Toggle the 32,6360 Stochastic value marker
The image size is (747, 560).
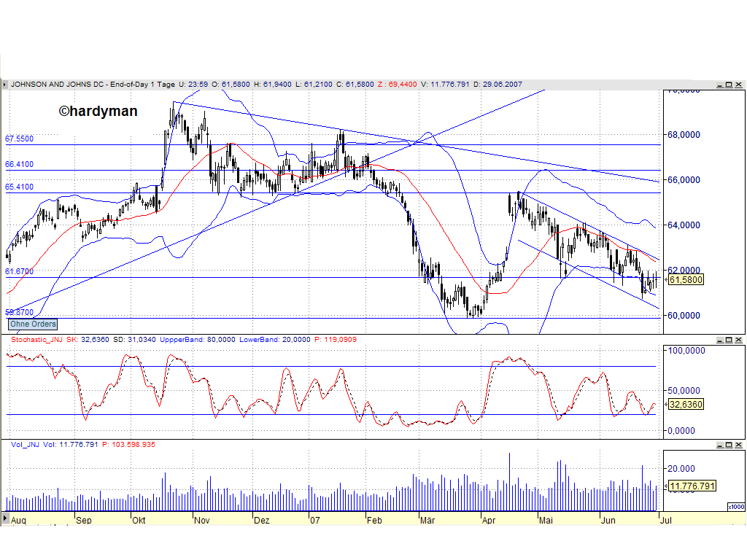pyautogui.click(x=686, y=404)
